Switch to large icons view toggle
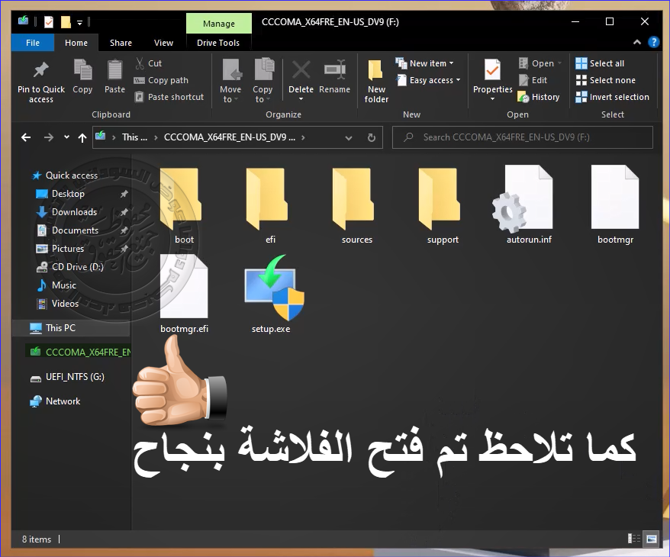This screenshot has width=670, height=557. (x=650, y=539)
